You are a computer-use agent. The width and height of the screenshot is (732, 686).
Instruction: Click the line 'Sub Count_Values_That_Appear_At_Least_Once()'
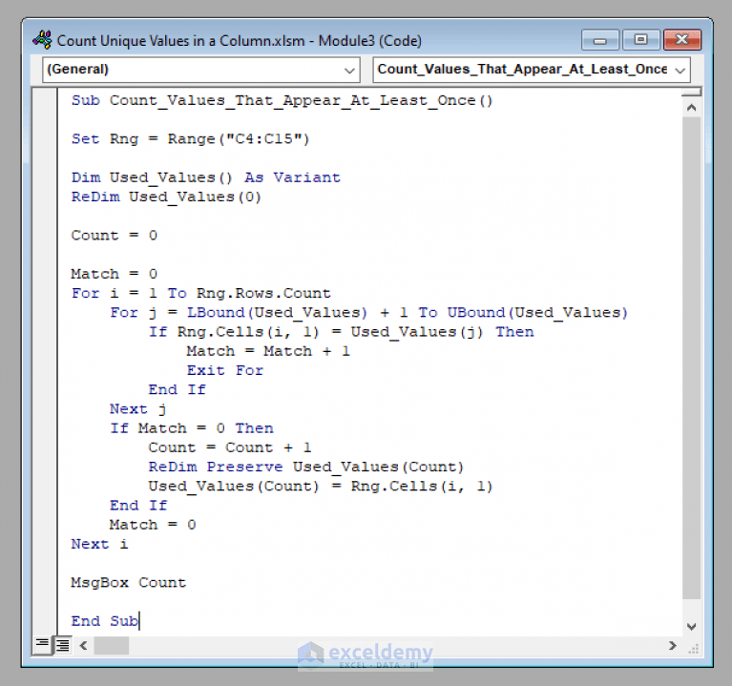pyautogui.click(x=282, y=100)
